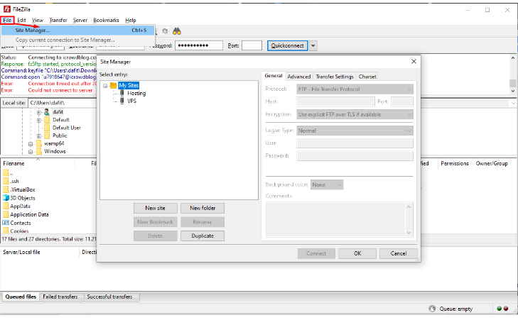The image size is (518, 320).
Task: Select the General tab
Action: click(x=274, y=76)
